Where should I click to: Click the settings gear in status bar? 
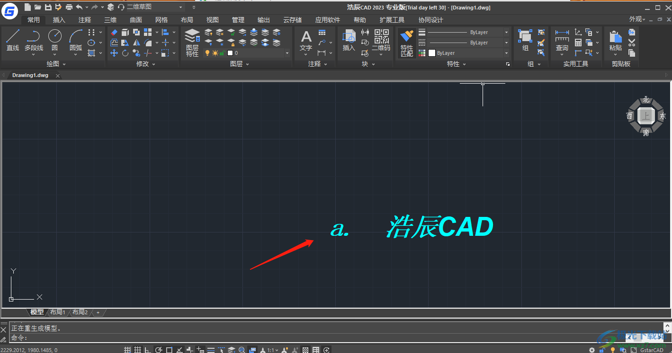[592, 350]
